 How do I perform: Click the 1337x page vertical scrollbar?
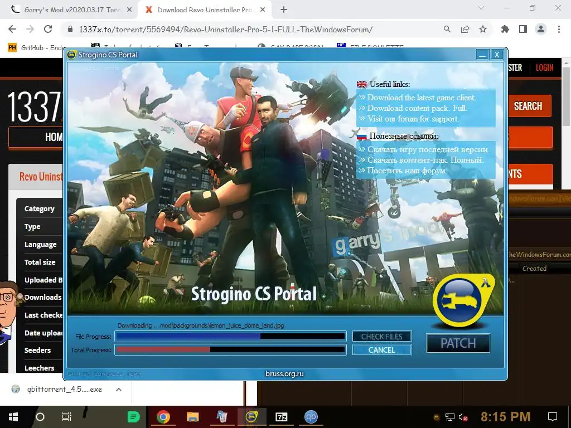coord(567,95)
